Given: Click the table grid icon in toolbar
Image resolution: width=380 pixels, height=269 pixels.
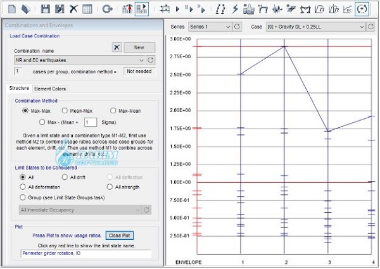Looking at the screenshot, I should pyautogui.click(x=87, y=9).
